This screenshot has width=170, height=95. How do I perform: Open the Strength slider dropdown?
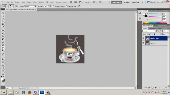[50, 6]
